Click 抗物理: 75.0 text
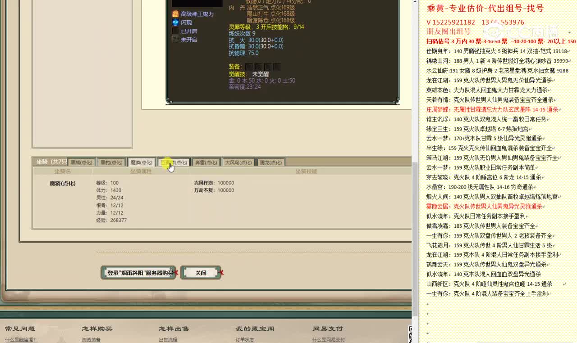Image resolution: width=577 pixels, height=343 pixels. [243, 53]
